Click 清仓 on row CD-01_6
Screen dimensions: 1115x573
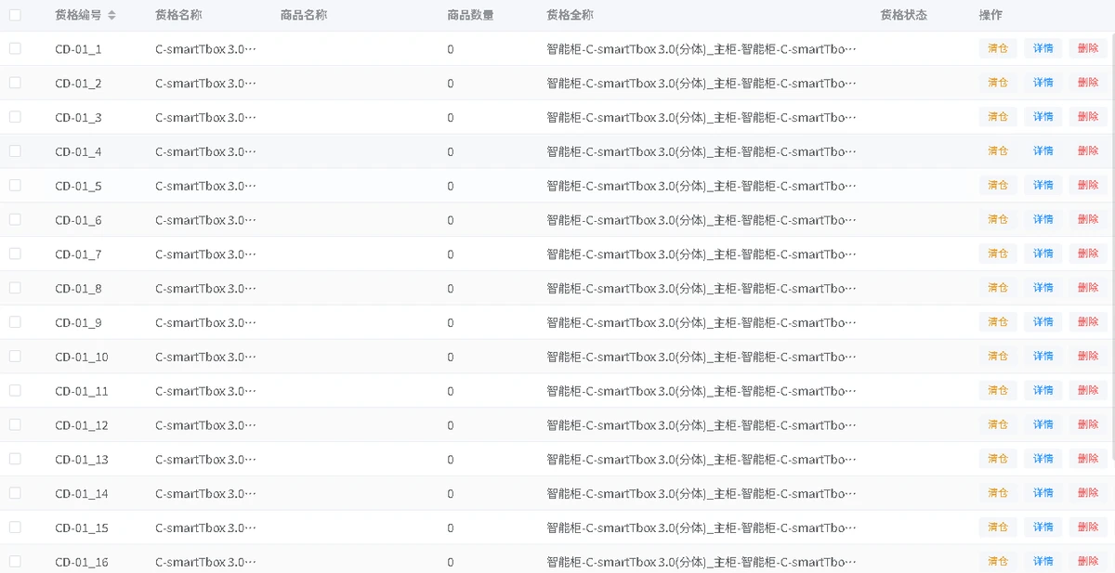tap(998, 219)
